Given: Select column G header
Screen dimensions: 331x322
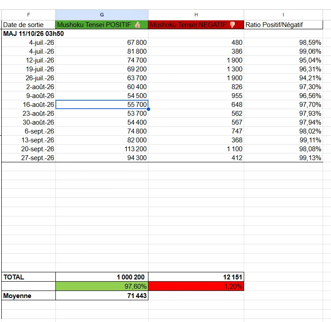Looking at the screenshot, I should click(x=102, y=15).
